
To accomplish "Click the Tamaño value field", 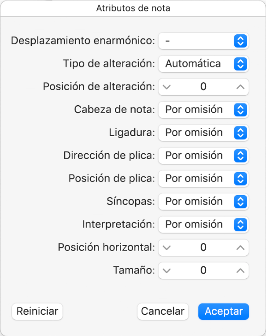I will [203, 270].
